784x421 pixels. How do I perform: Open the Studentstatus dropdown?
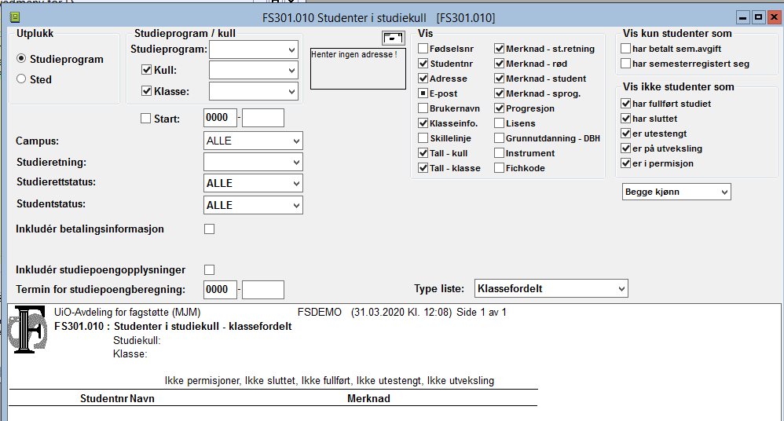253,205
